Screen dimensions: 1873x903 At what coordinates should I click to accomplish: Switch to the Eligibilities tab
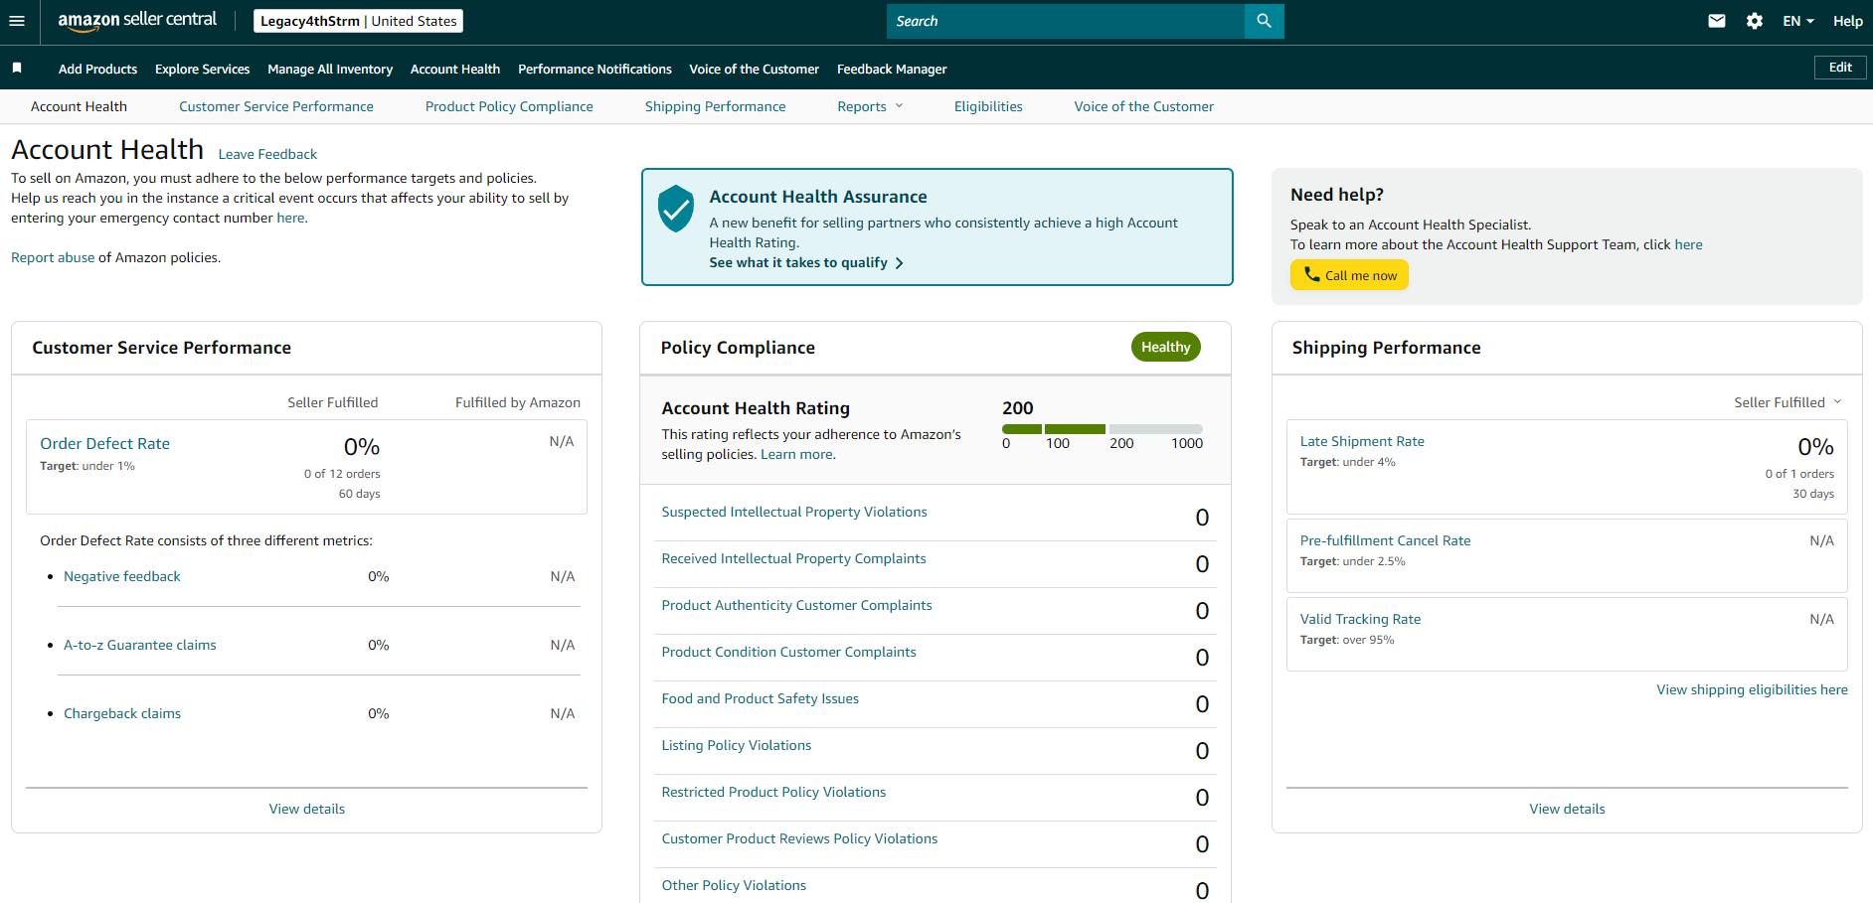click(988, 106)
